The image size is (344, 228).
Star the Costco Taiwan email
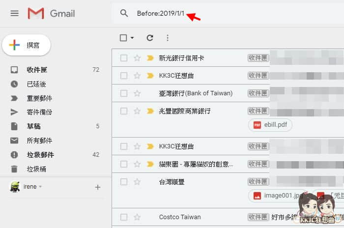pyautogui.click(x=137, y=217)
